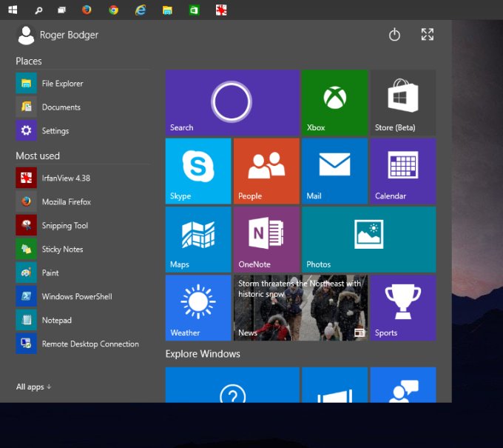Viewport: 503px width, 448px height.
Task: Open the News story about snowstorm
Action: pyautogui.click(x=300, y=307)
